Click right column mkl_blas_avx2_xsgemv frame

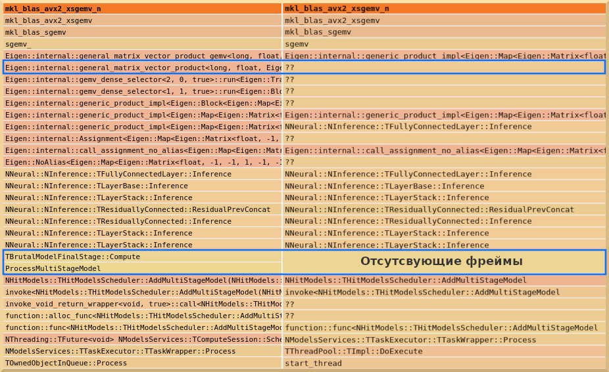[x=444, y=20]
